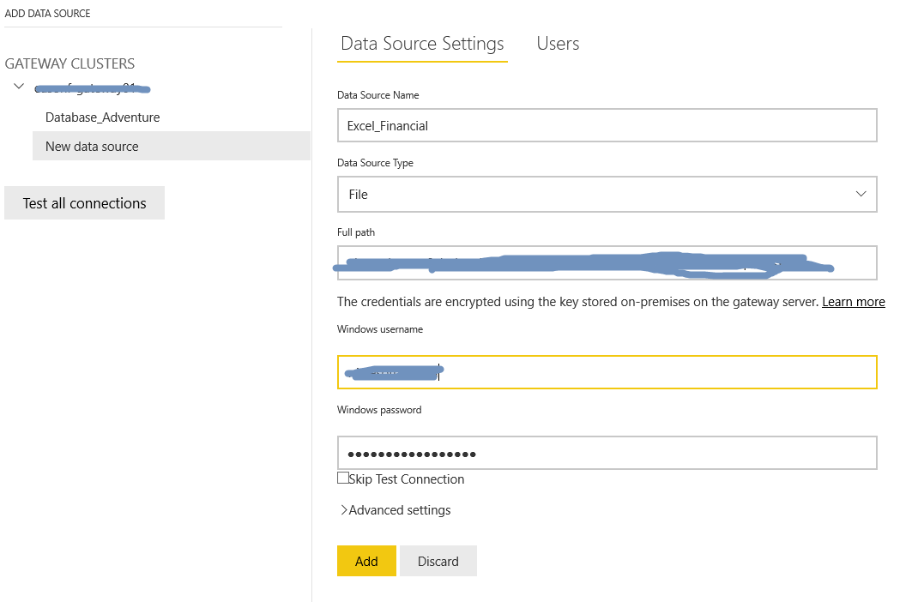
Task: Click Test all connections button
Action: (84, 203)
